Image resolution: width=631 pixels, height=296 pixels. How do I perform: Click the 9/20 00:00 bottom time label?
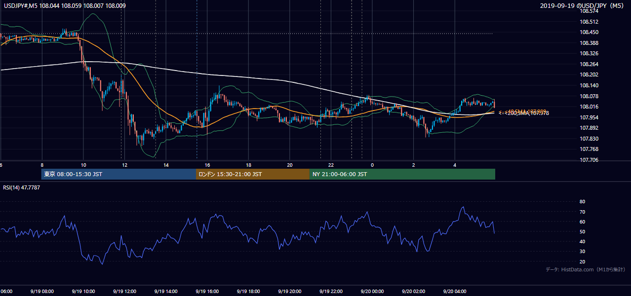coord(372,292)
